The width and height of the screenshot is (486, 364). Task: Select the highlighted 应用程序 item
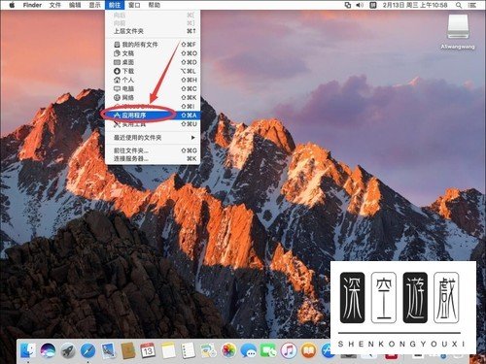tap(153, 116)
